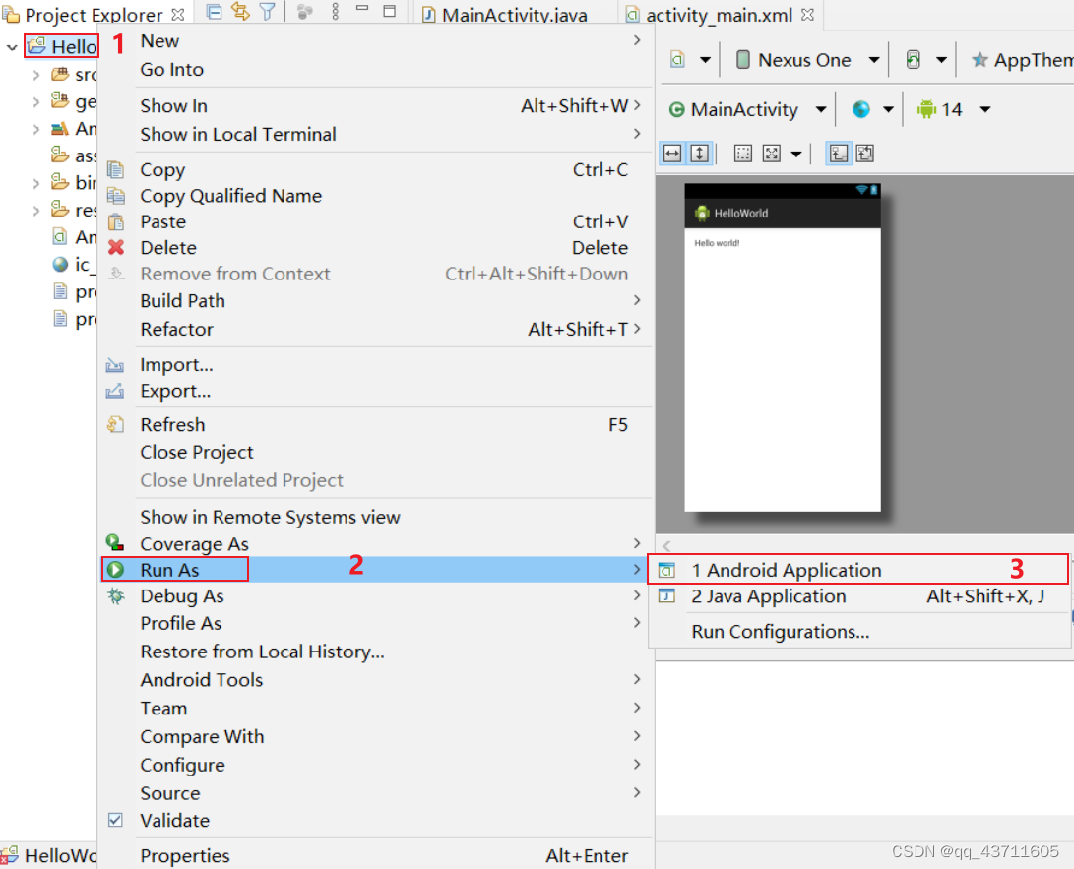Image resolution: width=1074 pixels, height=869 pixels.
Task: Toggle Link with Editor in Project Explorer
Action: point(240,11)
